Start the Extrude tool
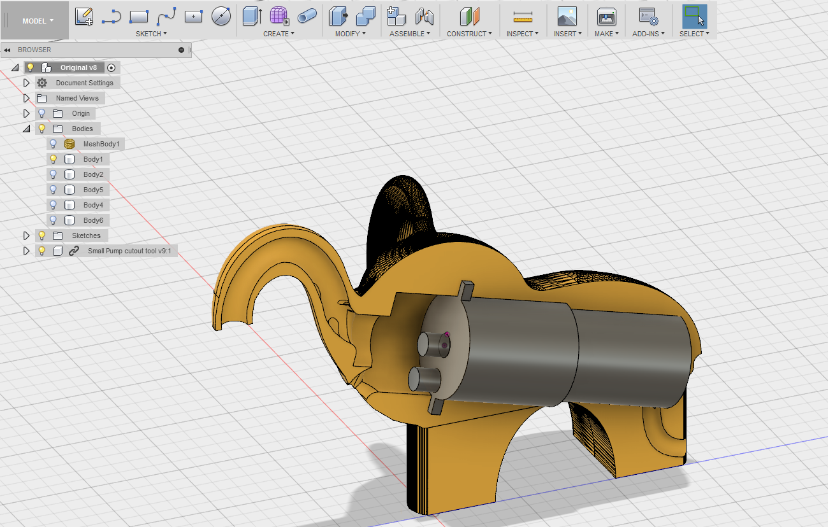 pos(252,16)
